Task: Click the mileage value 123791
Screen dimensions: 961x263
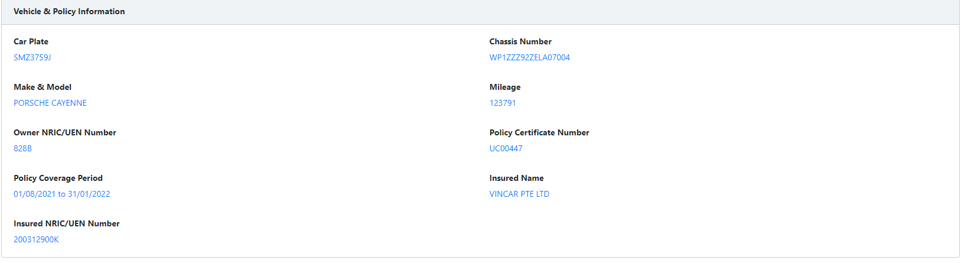Action: pyautogui.click(x=503, y=103)
